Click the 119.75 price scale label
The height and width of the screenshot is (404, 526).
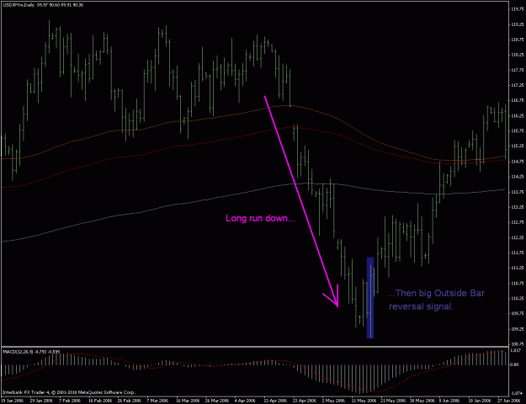click(x=518, y=9)
